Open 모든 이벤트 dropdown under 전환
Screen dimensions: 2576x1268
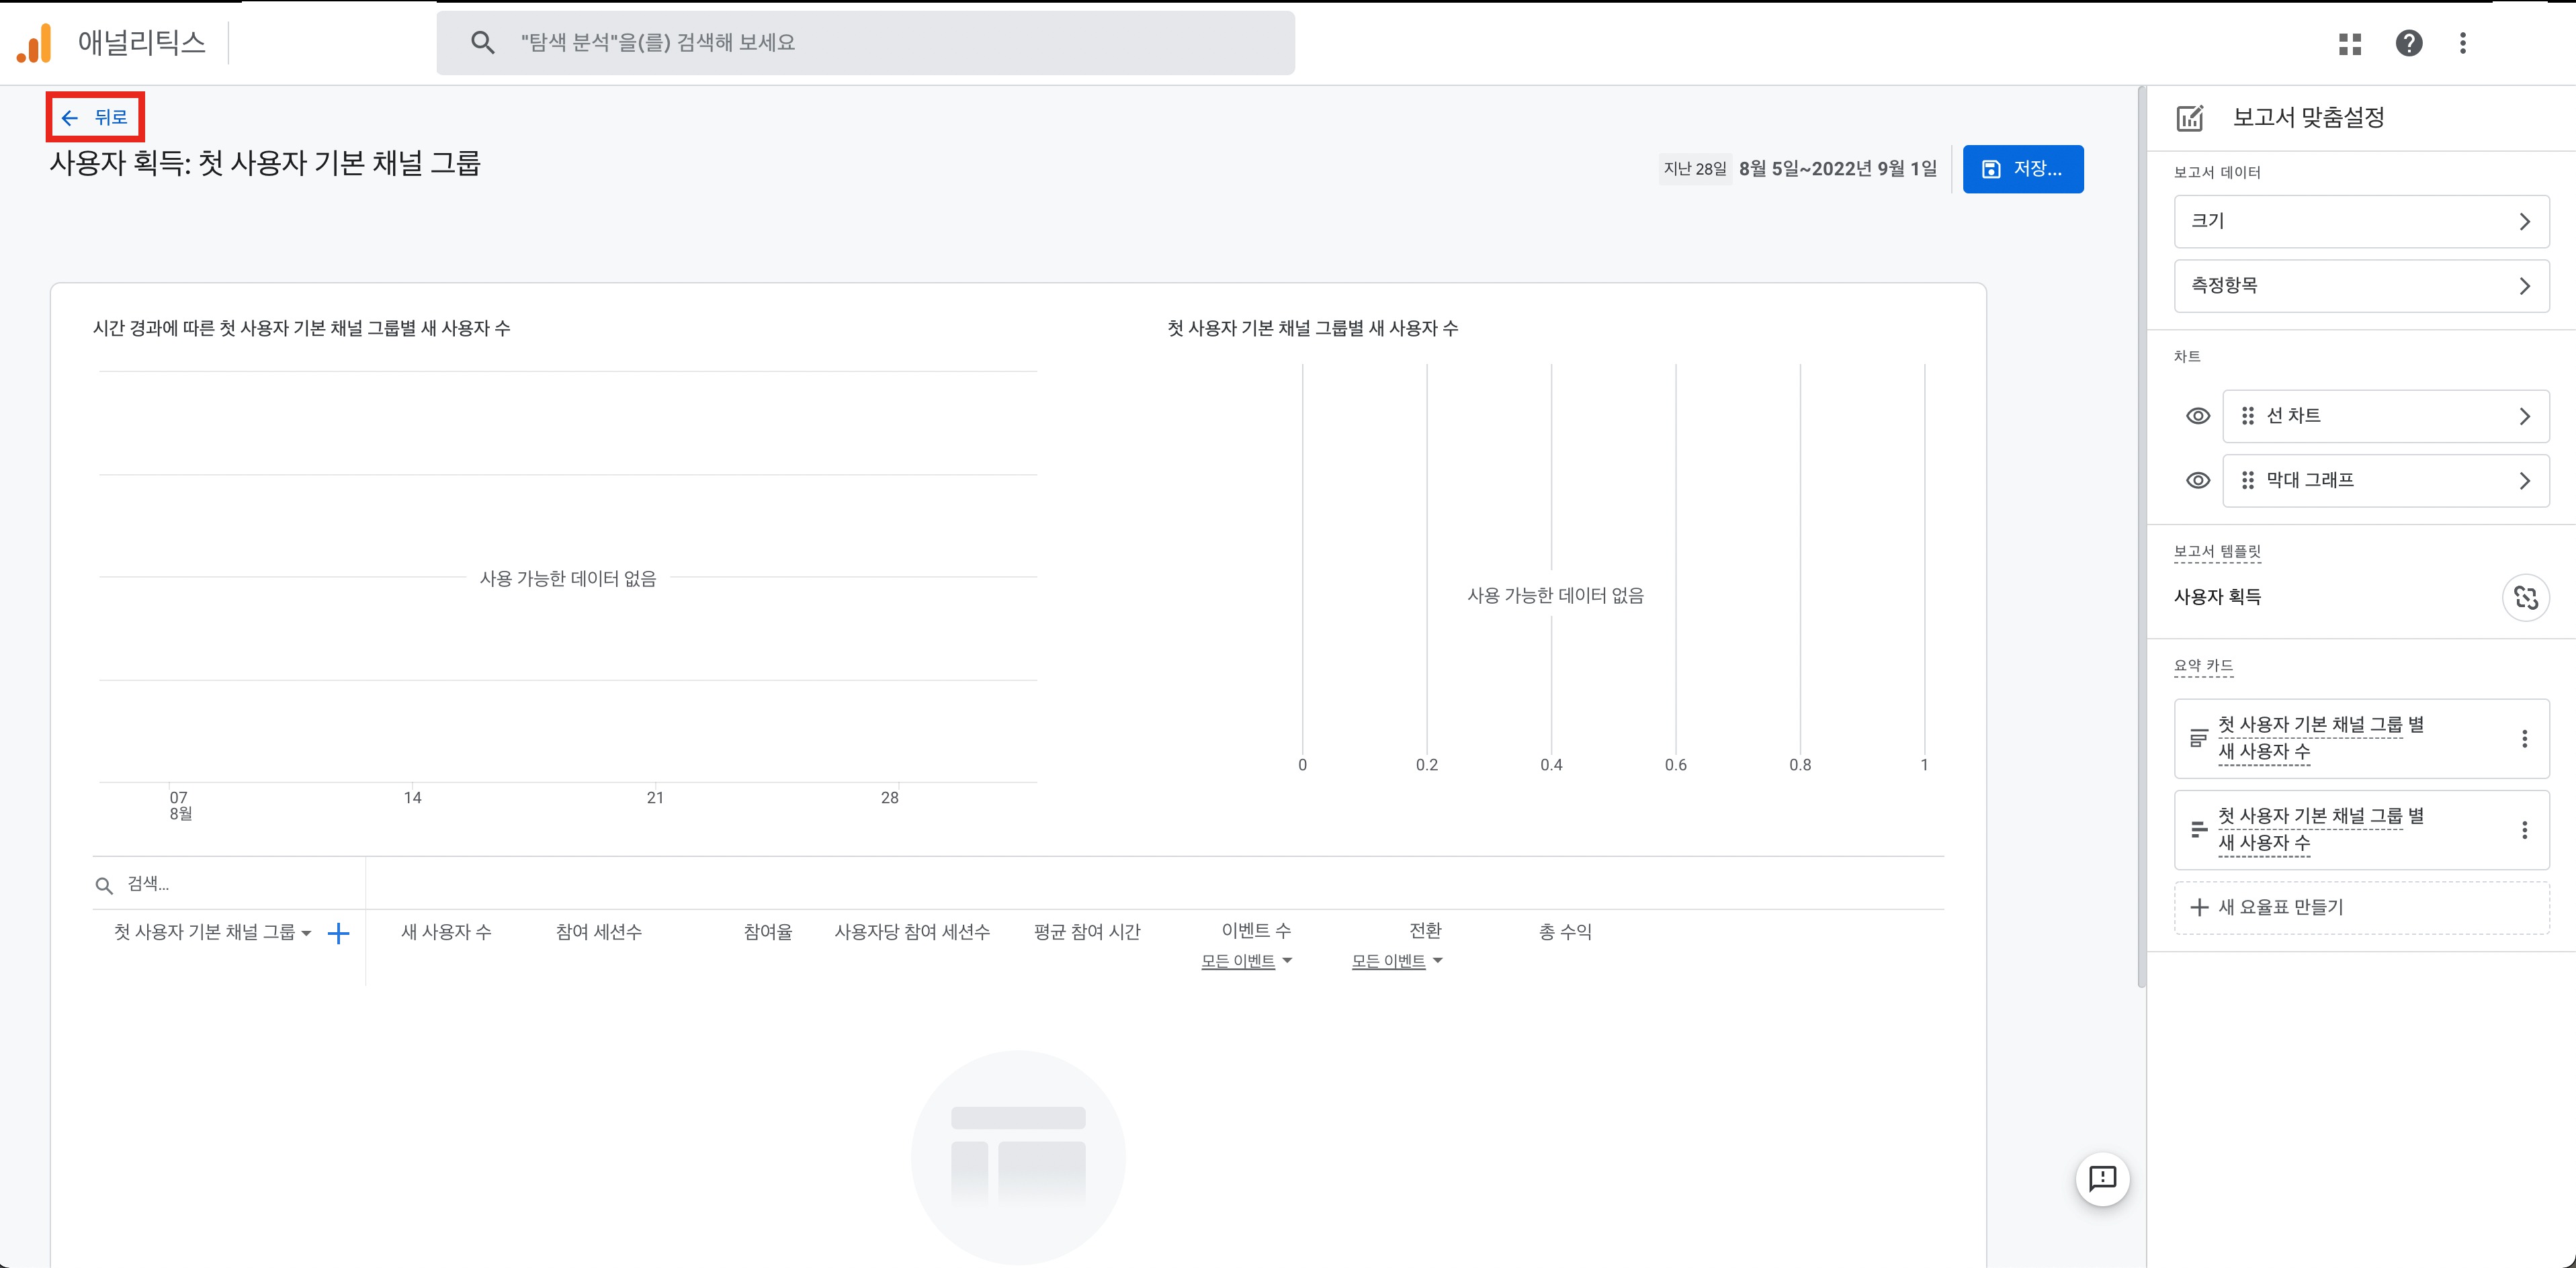pos(1397,961)
